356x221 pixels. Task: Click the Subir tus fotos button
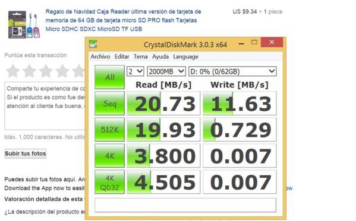pyautogui.click(x=26, y=153)
